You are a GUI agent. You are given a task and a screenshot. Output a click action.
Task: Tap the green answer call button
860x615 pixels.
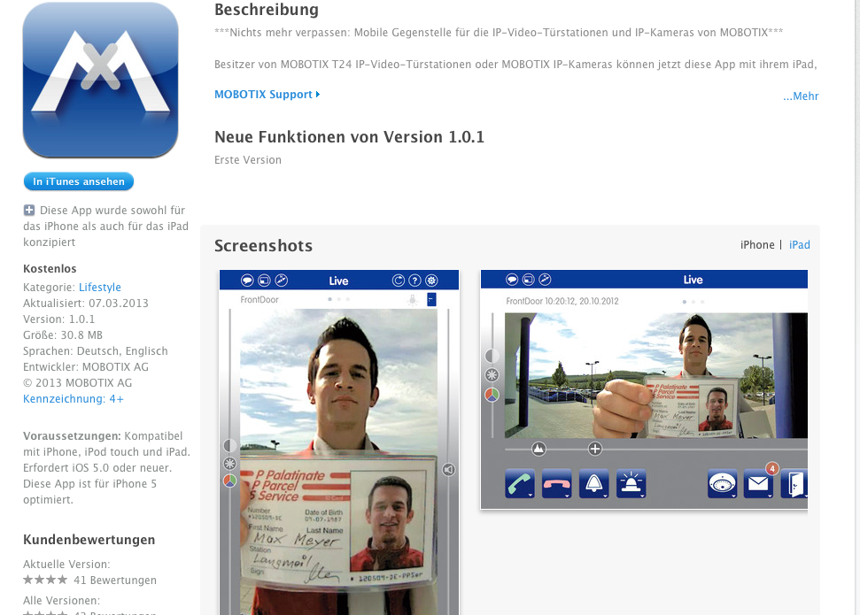(519, 484)
